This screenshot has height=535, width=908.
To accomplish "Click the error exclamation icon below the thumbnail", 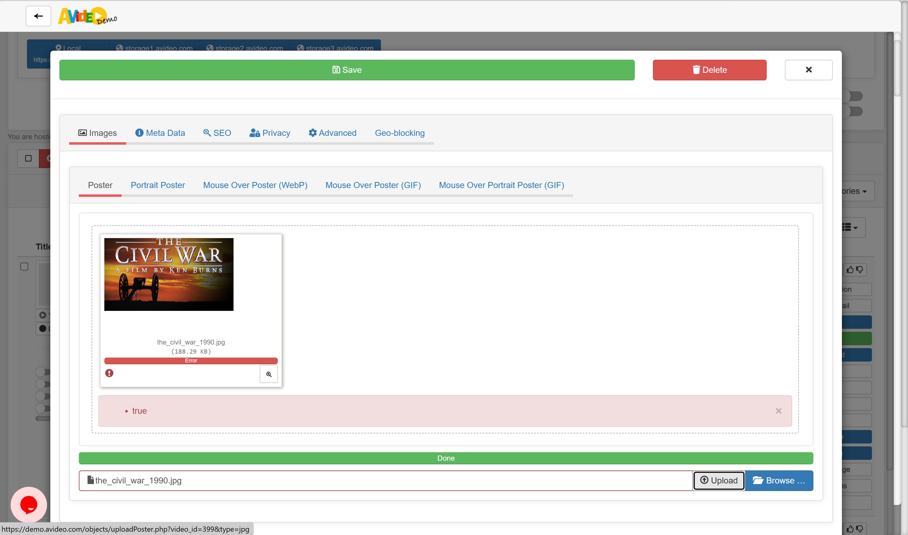I will point(109,373).
